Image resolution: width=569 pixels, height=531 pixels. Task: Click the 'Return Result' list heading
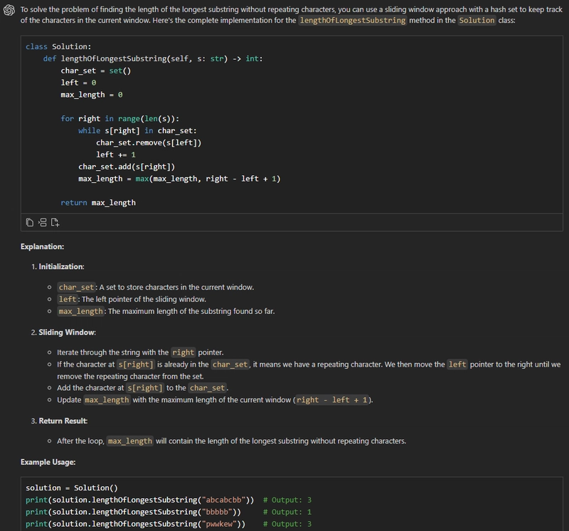tap(63, 421)
